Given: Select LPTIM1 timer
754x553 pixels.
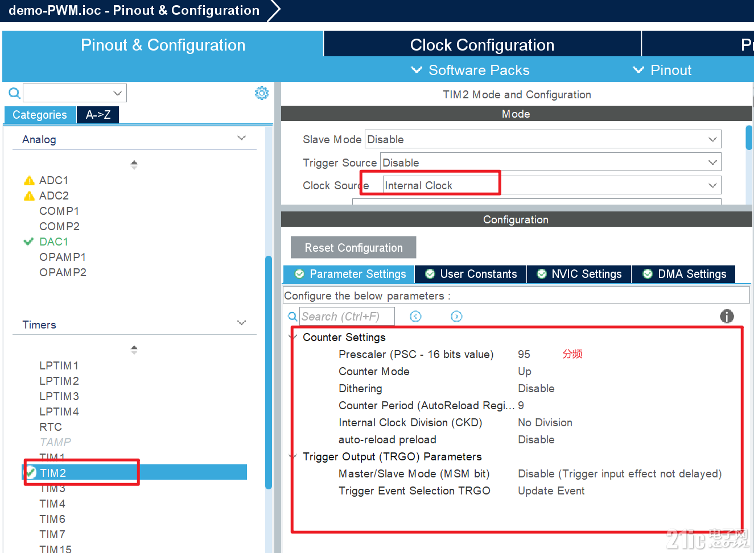Looking at the screenshot, I should [59, 365].
